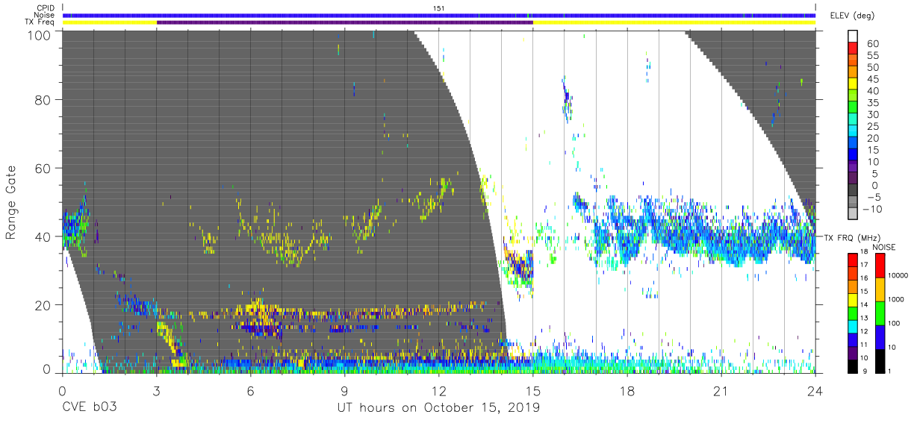Select the 9 tick on UT hours axis
The image size is (917, 423).
[344, 390]
